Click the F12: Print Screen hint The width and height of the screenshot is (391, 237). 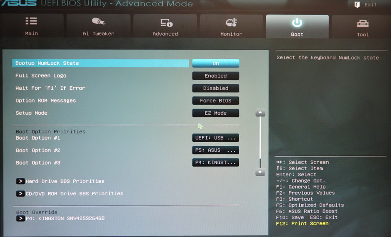tap(302, 223)
